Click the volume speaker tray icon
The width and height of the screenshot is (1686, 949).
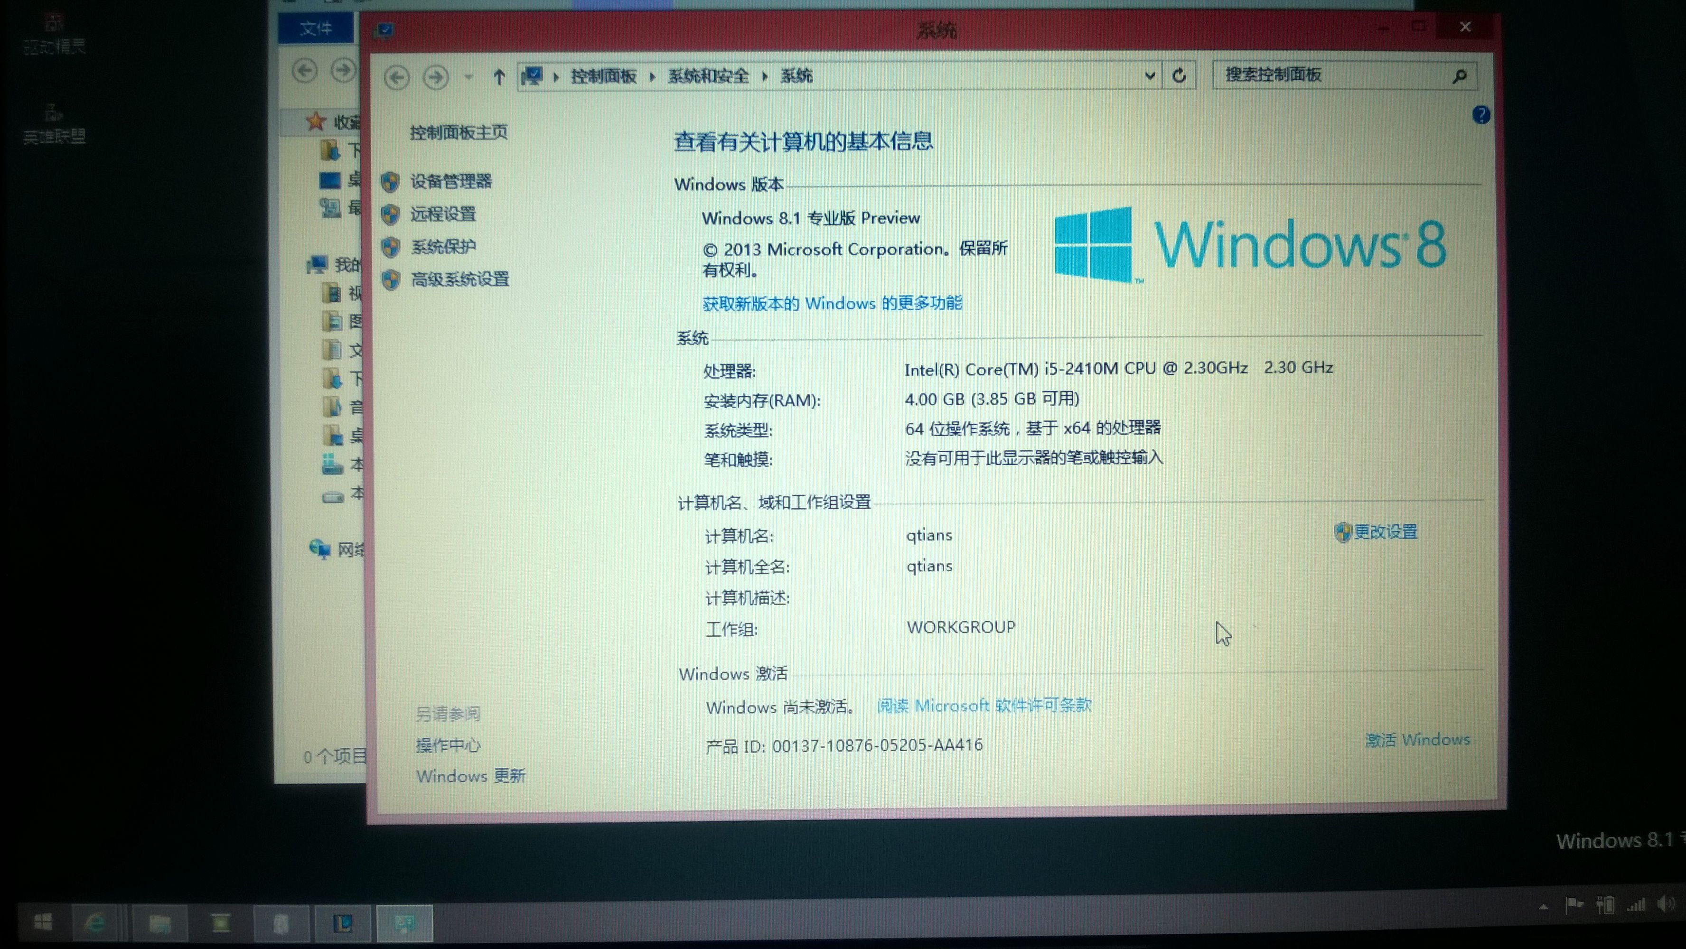pos(1667,904)
